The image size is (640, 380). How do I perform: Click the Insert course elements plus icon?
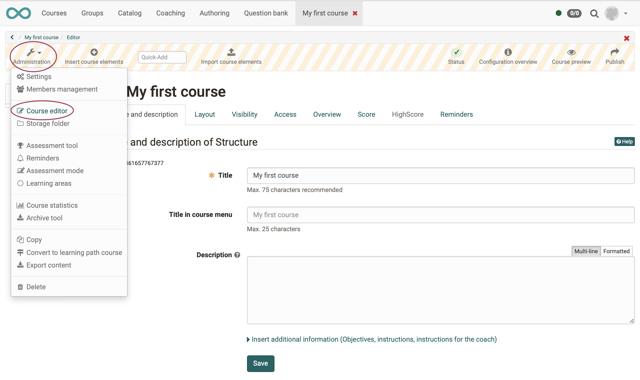[94, 52]
